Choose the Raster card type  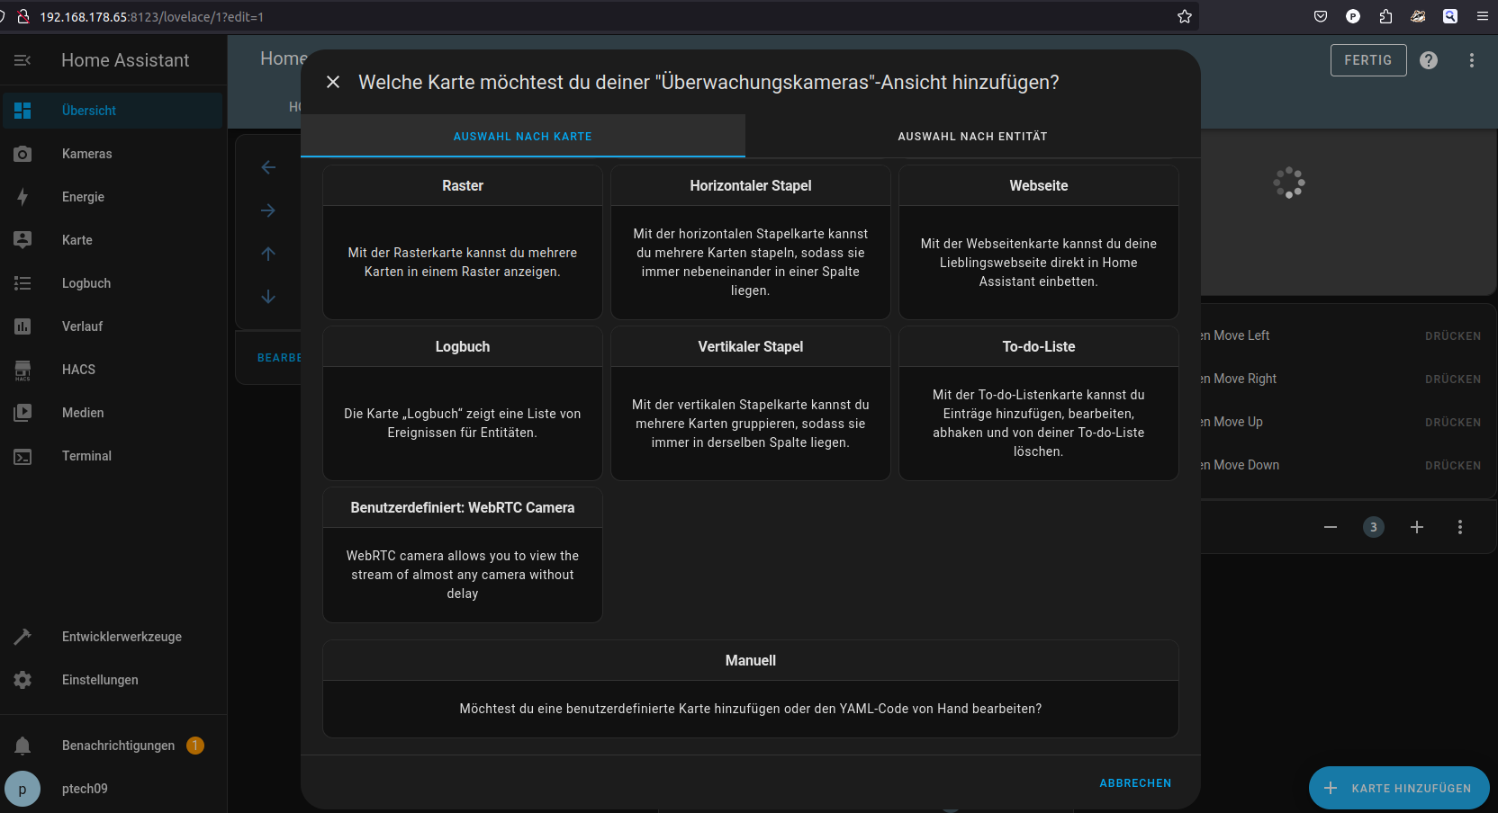462,242
